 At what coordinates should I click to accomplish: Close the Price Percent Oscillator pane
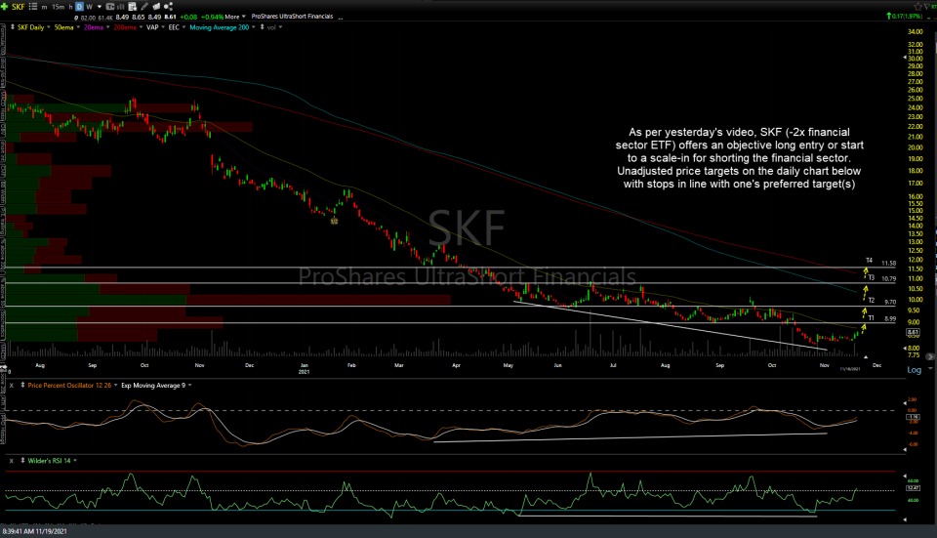[x=11, y=386]
